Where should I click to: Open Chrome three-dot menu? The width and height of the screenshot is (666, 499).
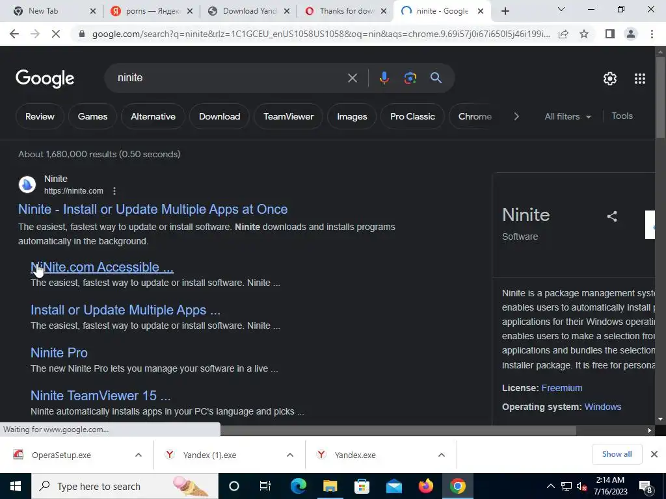(x=652, y=34)
